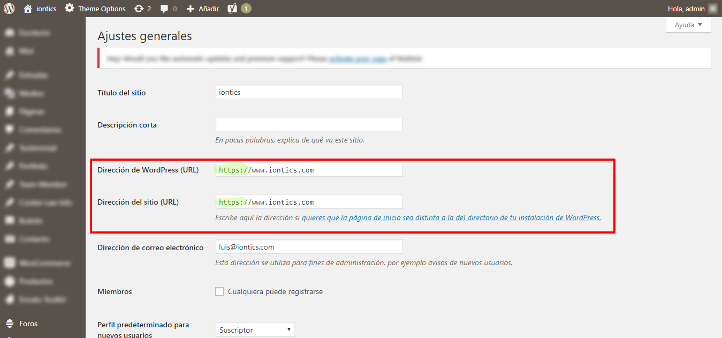Focus the Descripción corta field
This screenshot has width=722, height=338.
point(309,124)
